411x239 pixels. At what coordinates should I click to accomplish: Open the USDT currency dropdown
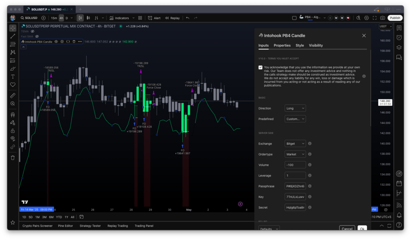click(x=386, y=26)
